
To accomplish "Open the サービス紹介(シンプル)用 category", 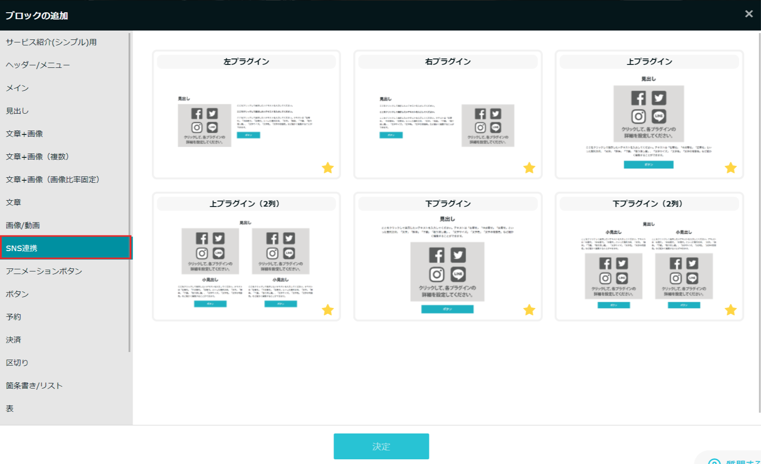I will pyautogui.click(x=64, y=42).
